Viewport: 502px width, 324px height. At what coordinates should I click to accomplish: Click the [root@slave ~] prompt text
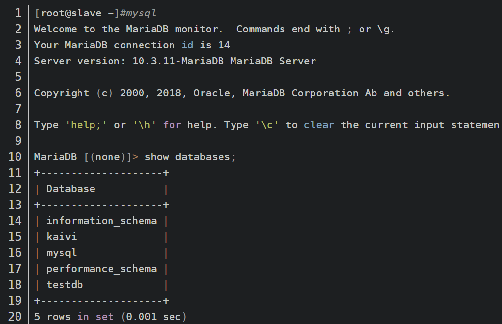click(x=77, y=14)
